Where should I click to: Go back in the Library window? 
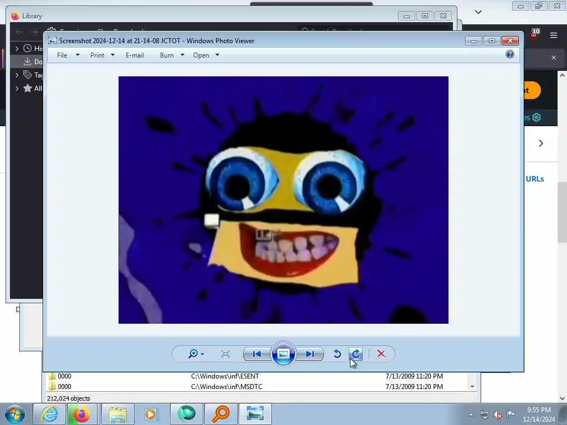pyautogui.click(x=19, y=32)
